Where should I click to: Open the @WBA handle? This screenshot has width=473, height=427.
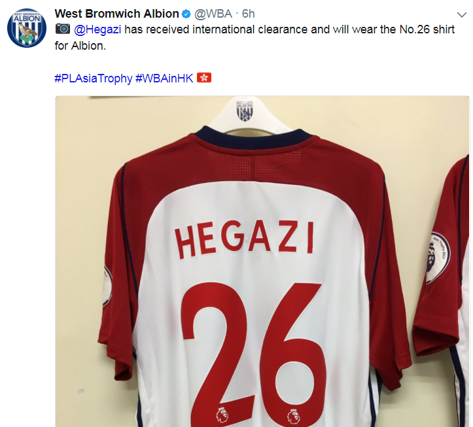pos(213,14)
